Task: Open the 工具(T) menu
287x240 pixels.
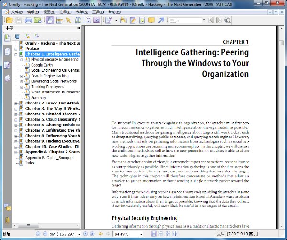Action: [98, 12]
